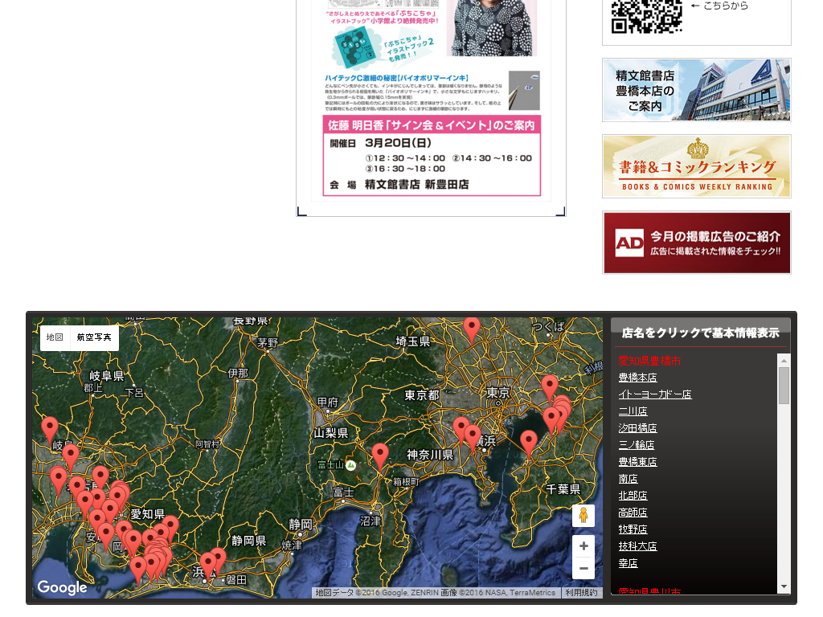Zoom in on the map with plus button
Viewport: 823px width, 617px height.
(583, 545)
